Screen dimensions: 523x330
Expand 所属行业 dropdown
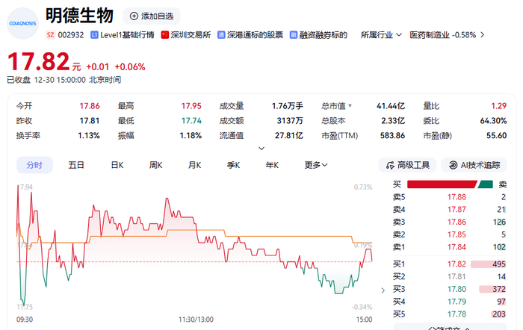click(381, 35)
